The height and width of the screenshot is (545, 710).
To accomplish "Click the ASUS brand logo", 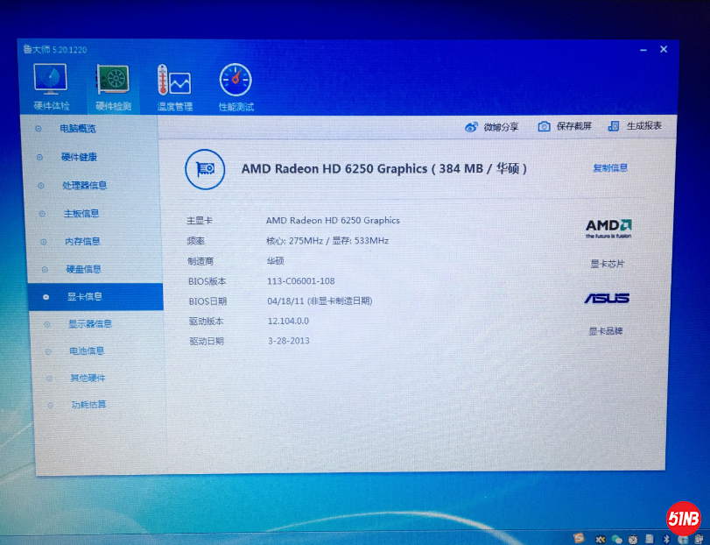I will 607,299.
